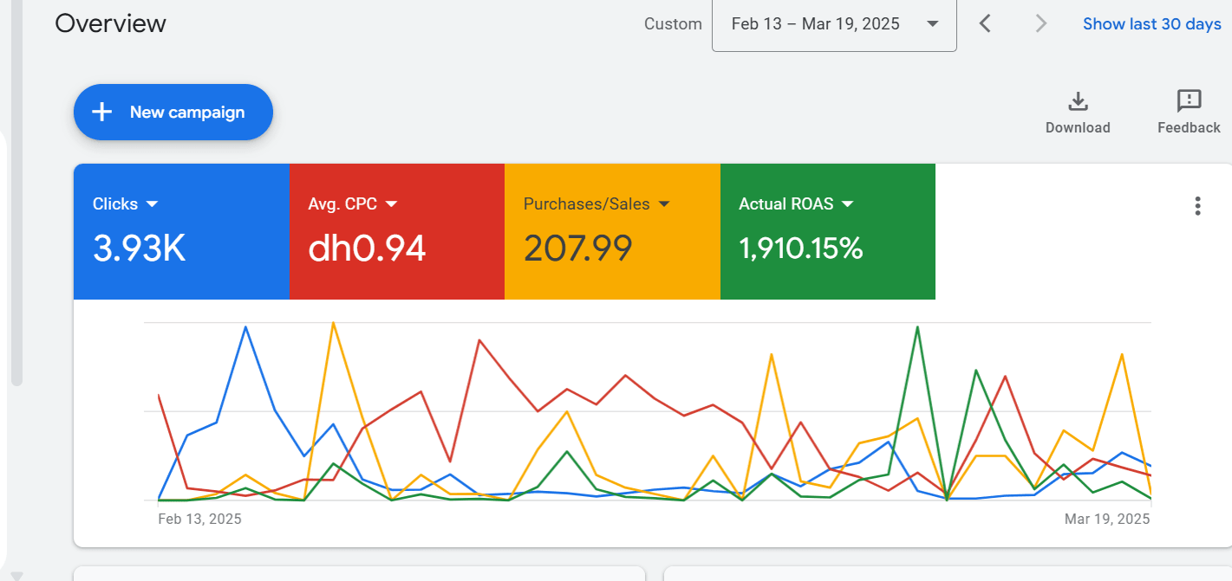Click the New campaign button
The width and height of the screenshot is (1232, 581).
[173, 112]
